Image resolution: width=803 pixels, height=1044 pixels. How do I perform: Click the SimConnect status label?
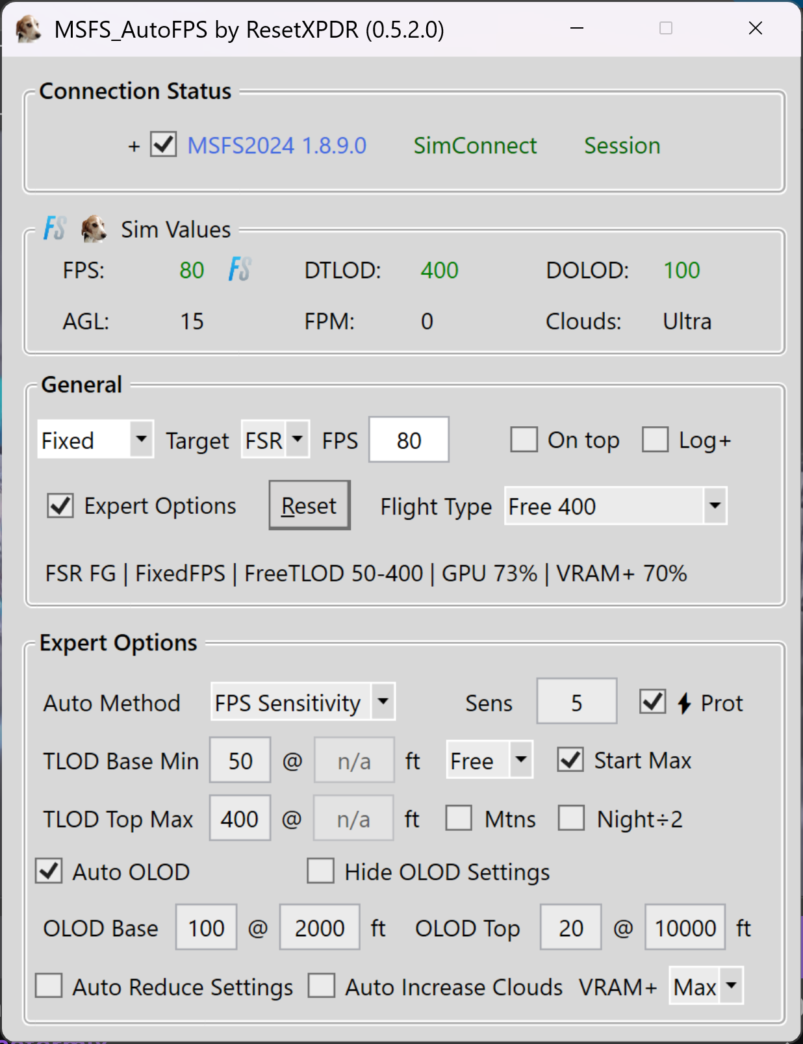tap(475, 146)
